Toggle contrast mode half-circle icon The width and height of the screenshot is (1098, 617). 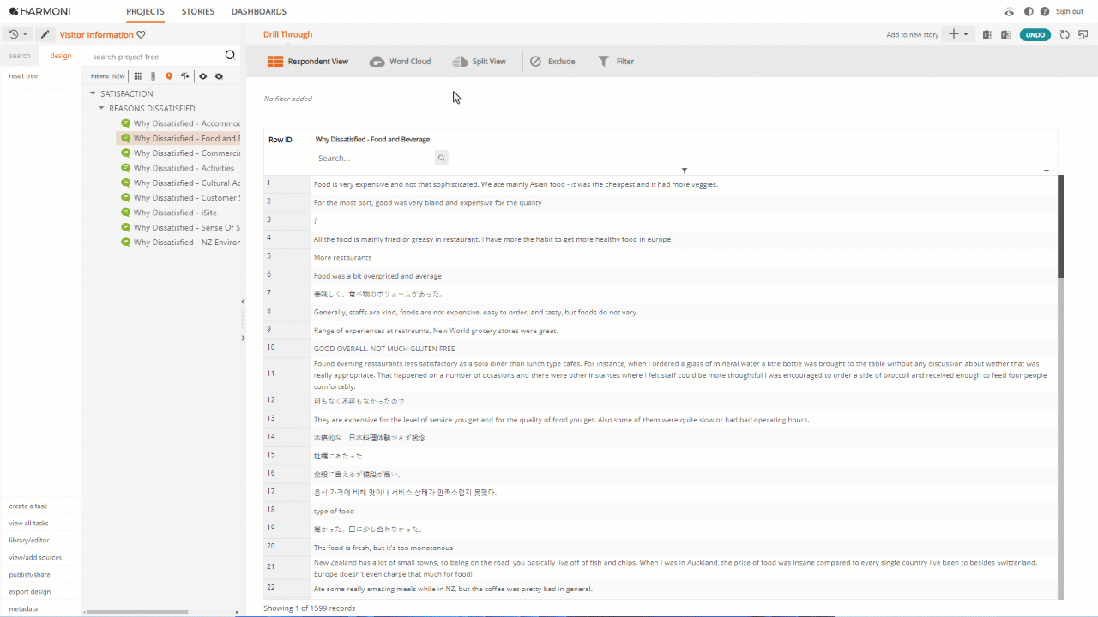coord(1029,11)
